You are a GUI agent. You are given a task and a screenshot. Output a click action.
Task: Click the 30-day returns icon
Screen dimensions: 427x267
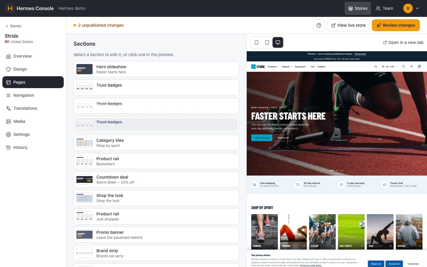tap(298, 185)
